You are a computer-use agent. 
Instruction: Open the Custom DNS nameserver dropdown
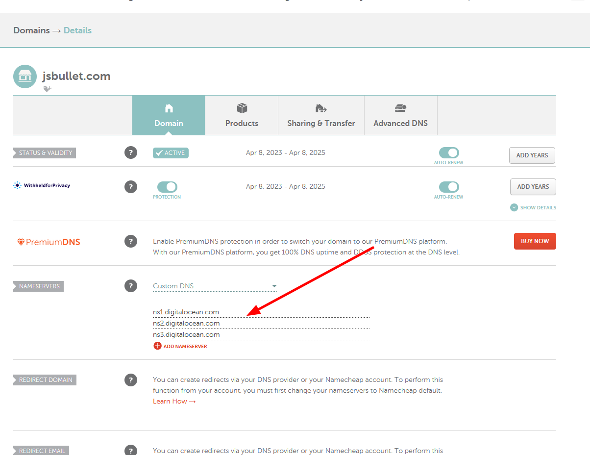pyautogui.click(x=215, y=286)
